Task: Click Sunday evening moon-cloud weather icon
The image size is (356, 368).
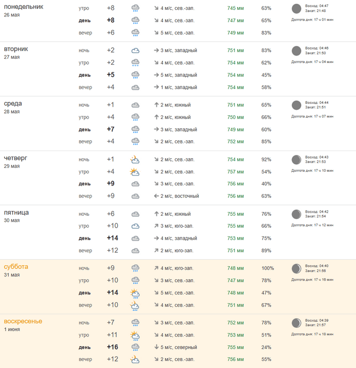Action: tap(135, 359)
